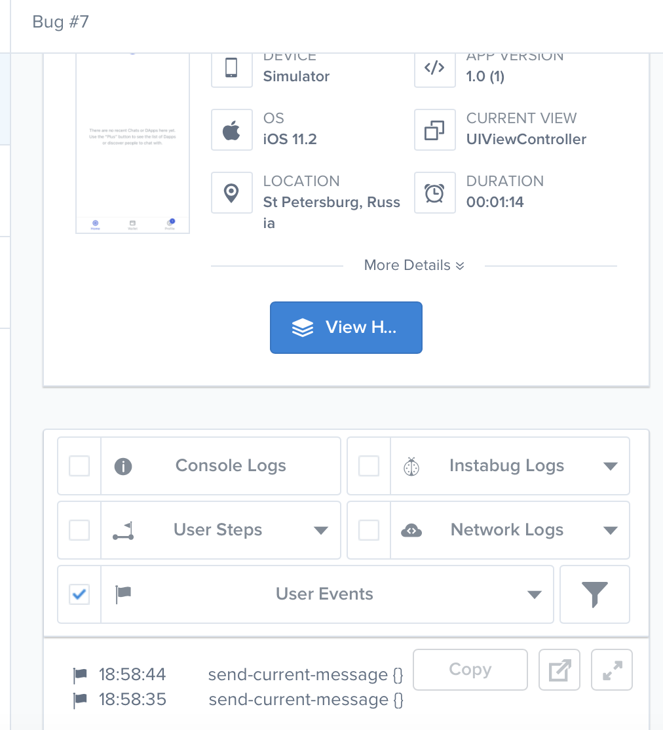Click the app version code icon

click(434, 68)
